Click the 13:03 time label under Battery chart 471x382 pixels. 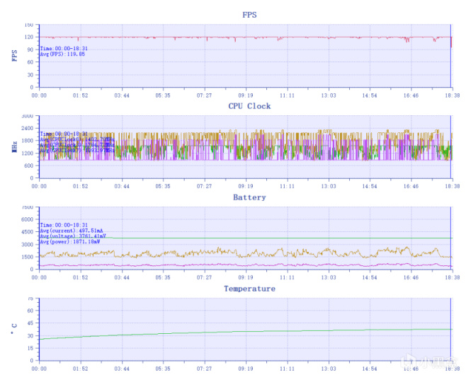(329, 277)
